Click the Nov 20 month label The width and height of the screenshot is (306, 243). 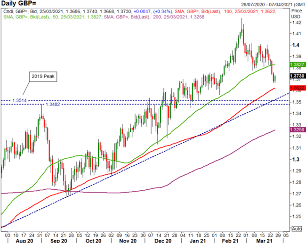[128, 241]
